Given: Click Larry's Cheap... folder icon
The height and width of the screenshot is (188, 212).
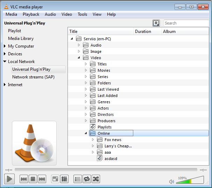Looking at the screenshot, I should pos(100,146).
